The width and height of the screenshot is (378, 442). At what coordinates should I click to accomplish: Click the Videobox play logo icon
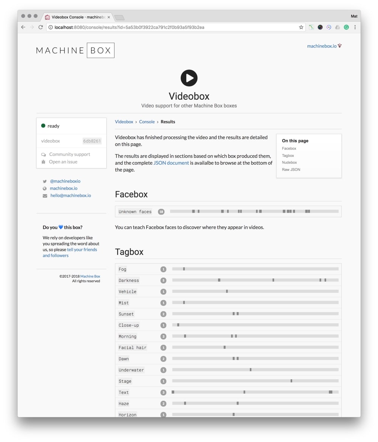[x=189, y=78]
